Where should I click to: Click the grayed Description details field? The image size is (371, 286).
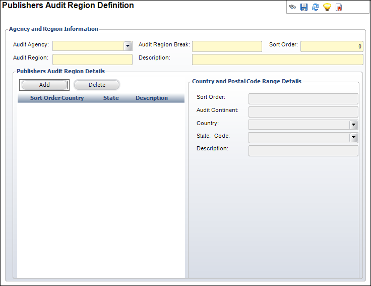(303, 151)
